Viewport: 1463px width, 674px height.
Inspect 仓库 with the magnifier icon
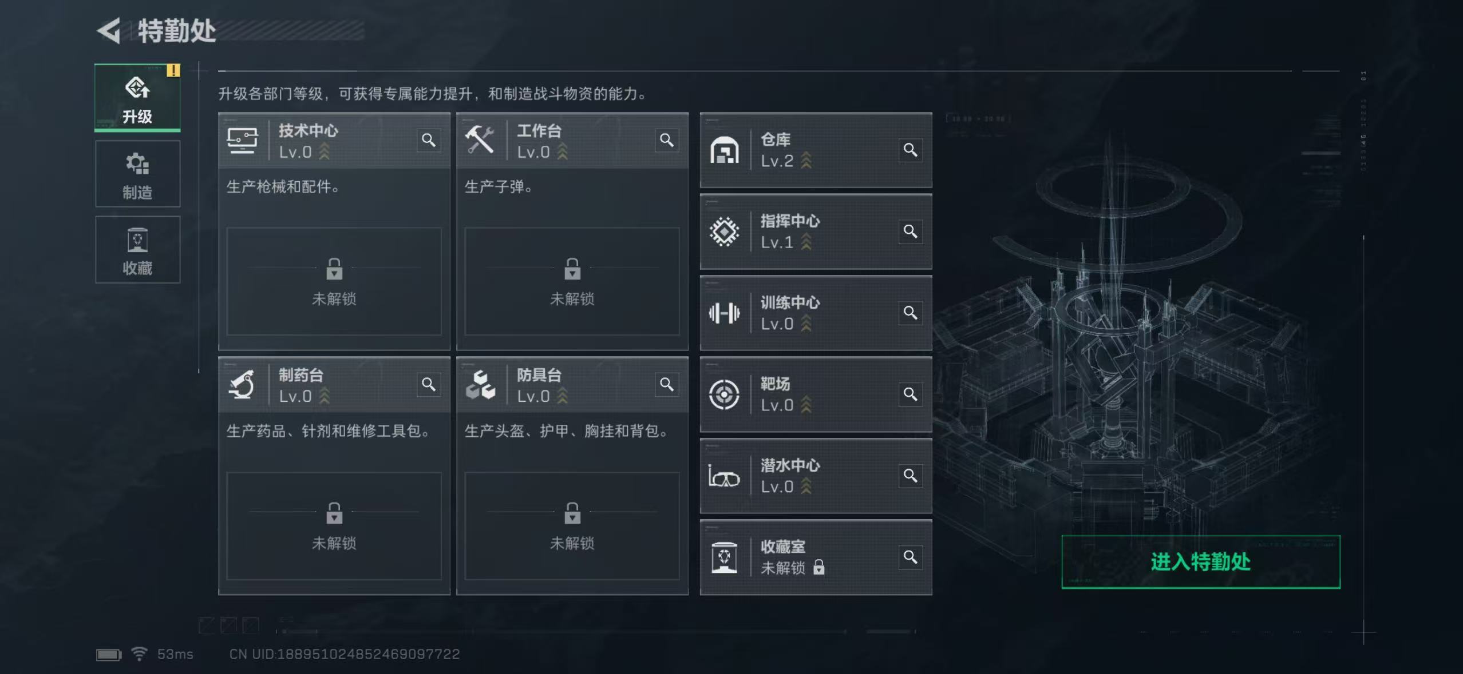[x=910, y=150]
